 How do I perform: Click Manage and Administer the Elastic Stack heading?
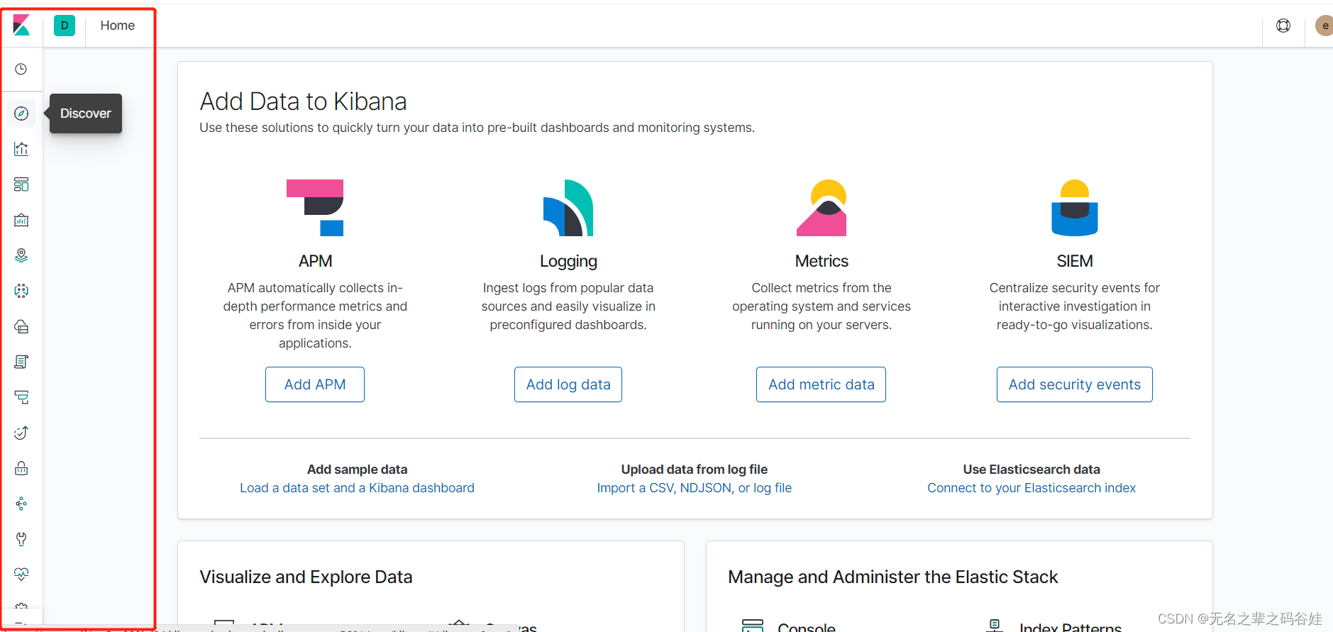(893, 577)
